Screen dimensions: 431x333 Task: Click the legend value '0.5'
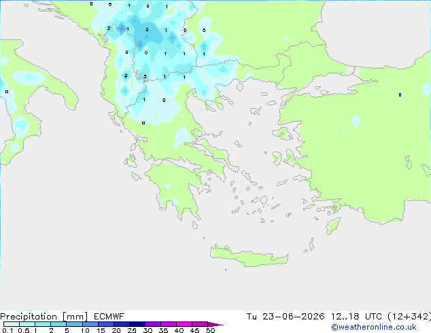pos(23,330)
